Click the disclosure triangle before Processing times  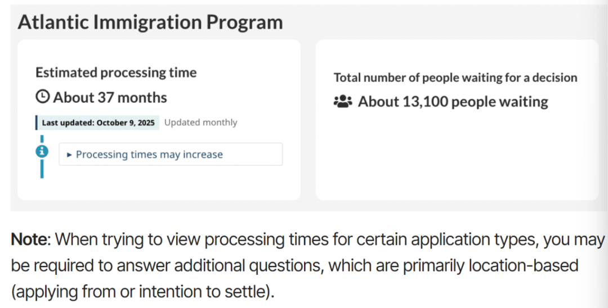tap(69, 155)
